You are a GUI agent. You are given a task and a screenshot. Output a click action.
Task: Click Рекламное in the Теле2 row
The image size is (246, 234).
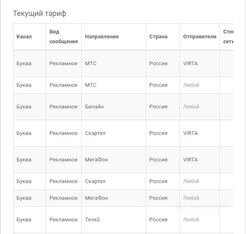[63, 220]
